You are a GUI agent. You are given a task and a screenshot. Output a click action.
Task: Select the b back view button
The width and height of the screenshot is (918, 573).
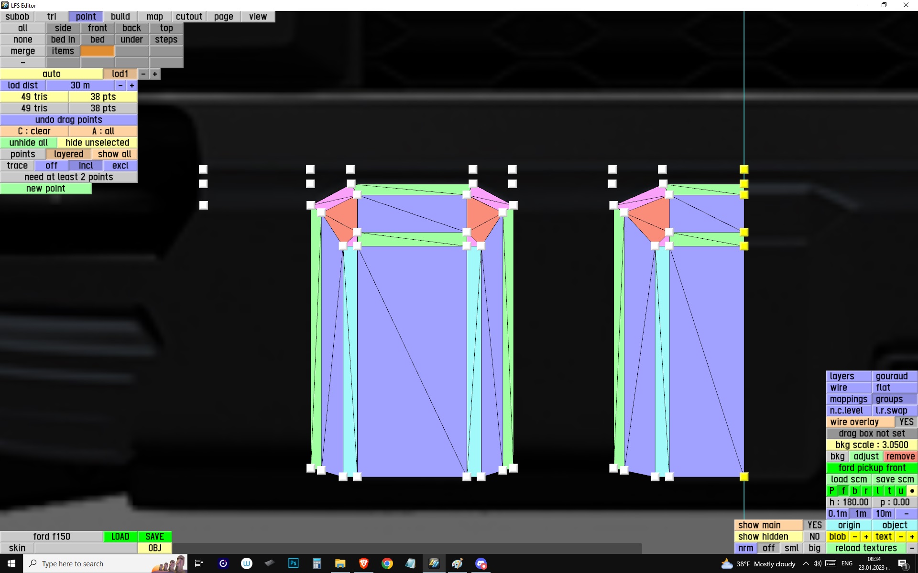(x=855, y=491)
